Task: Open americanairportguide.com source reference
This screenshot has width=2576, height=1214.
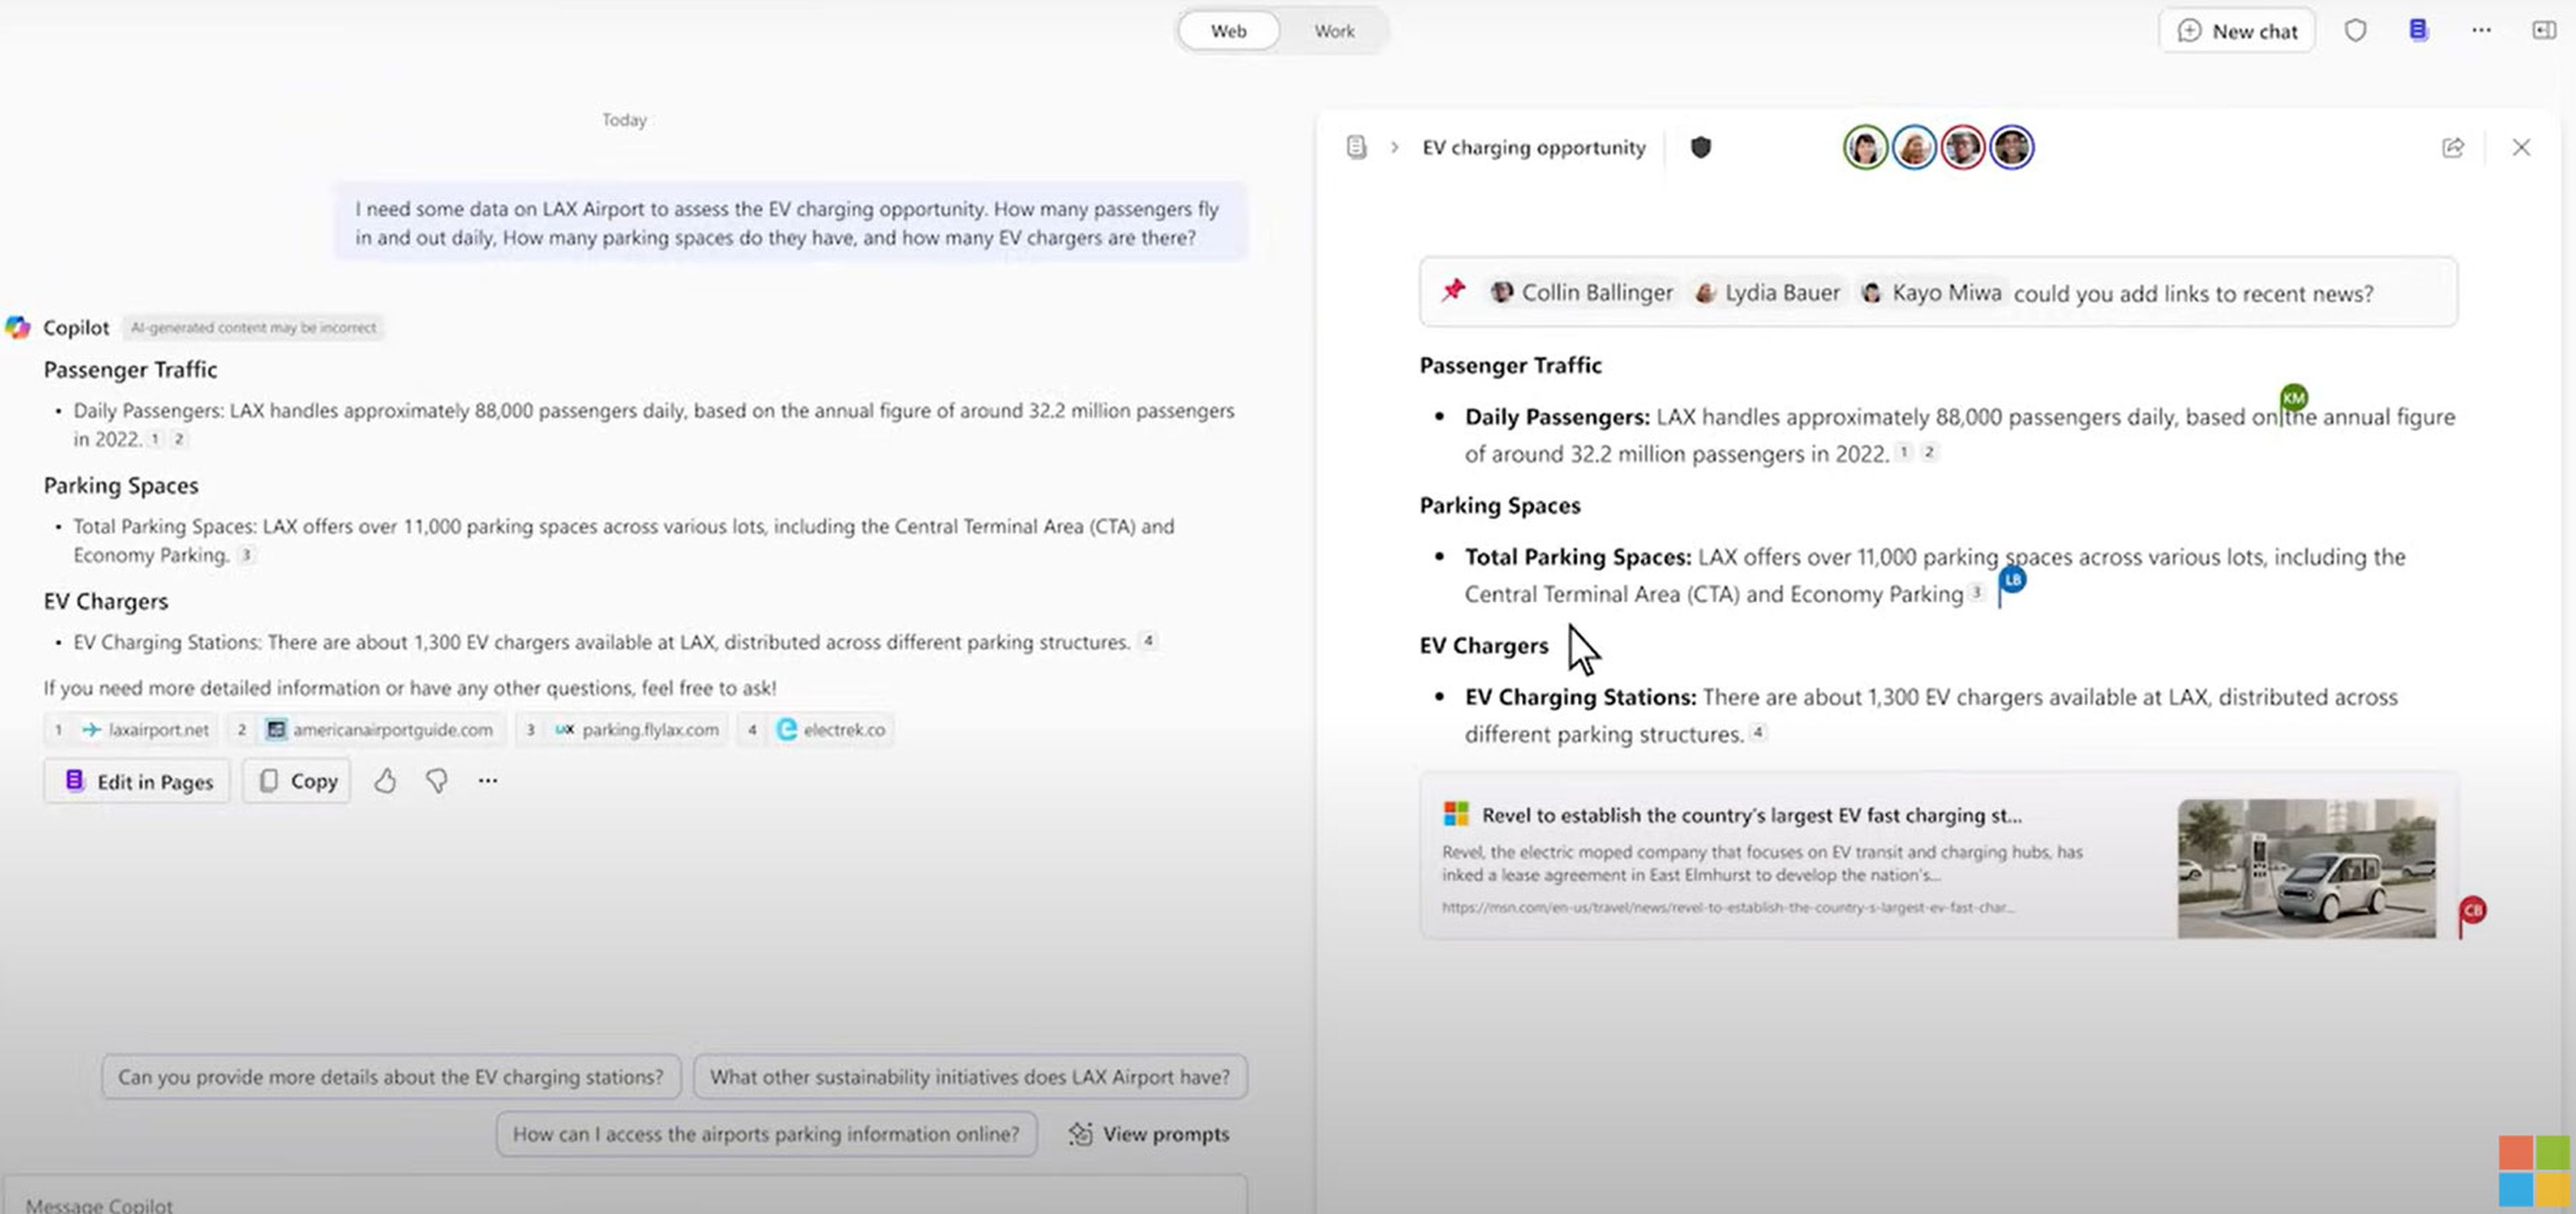Action: [x=366, y=729]
